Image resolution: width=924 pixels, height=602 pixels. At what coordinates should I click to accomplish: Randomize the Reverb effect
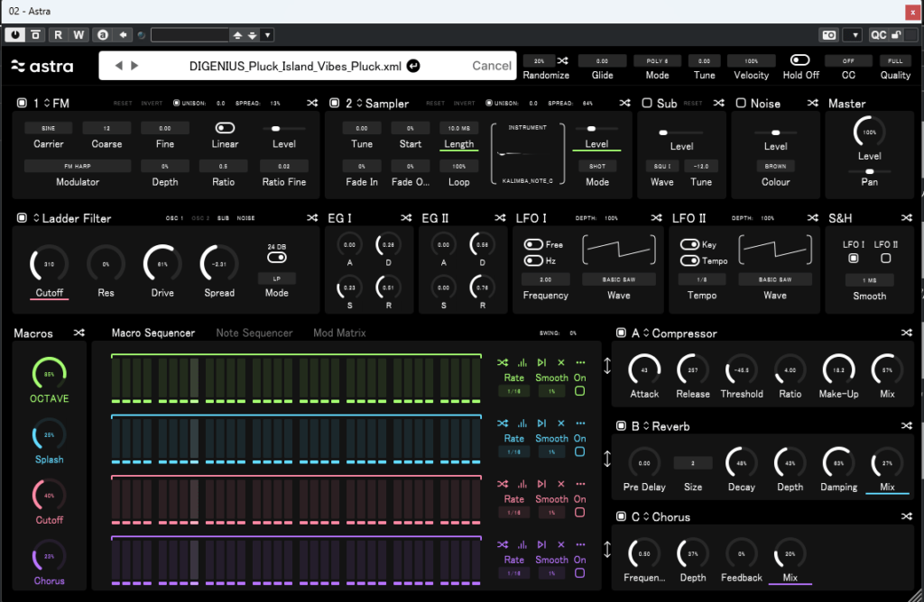[x=906, y=425]
